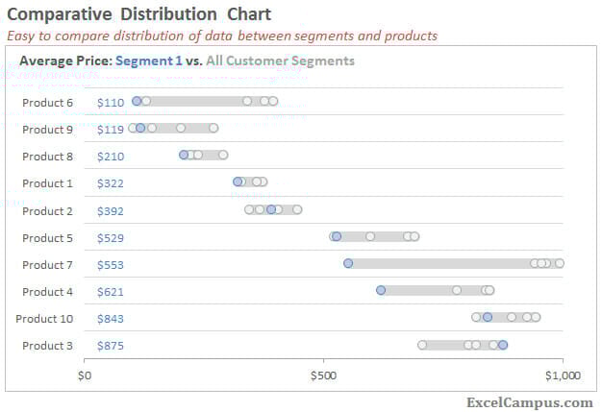Click the blue marker in Product 7 row
The image size is (602, 412).
tap(348, 263)
